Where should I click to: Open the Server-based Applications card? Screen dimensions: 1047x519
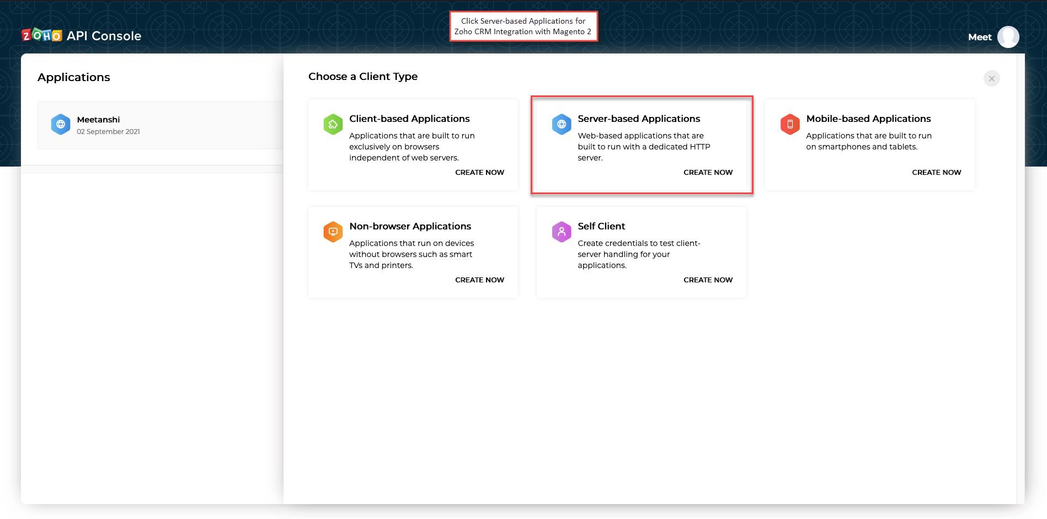coord(641,145)
